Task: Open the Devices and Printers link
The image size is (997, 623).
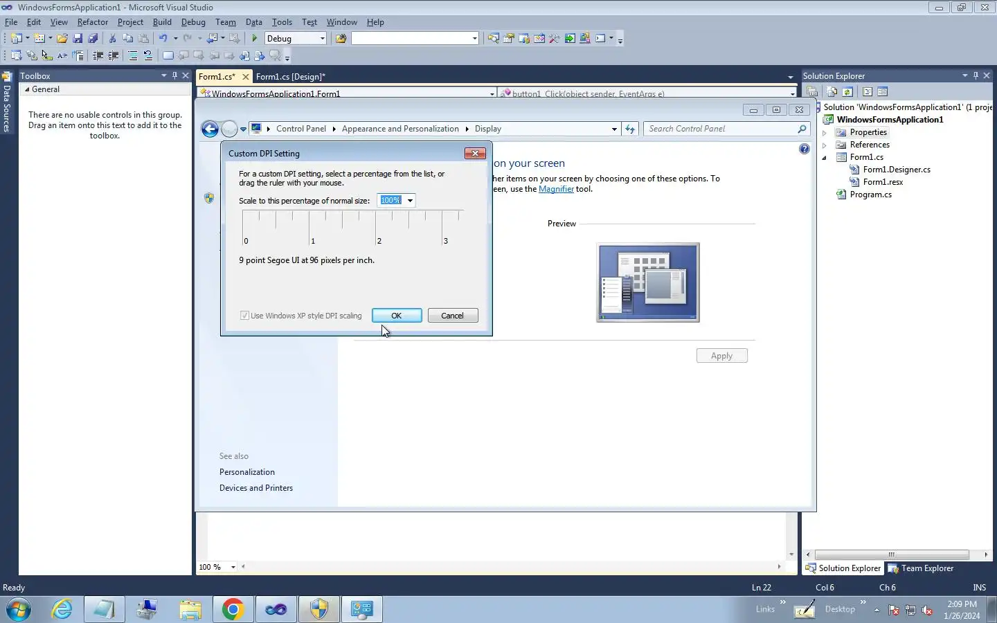Action: pos(256,488)
